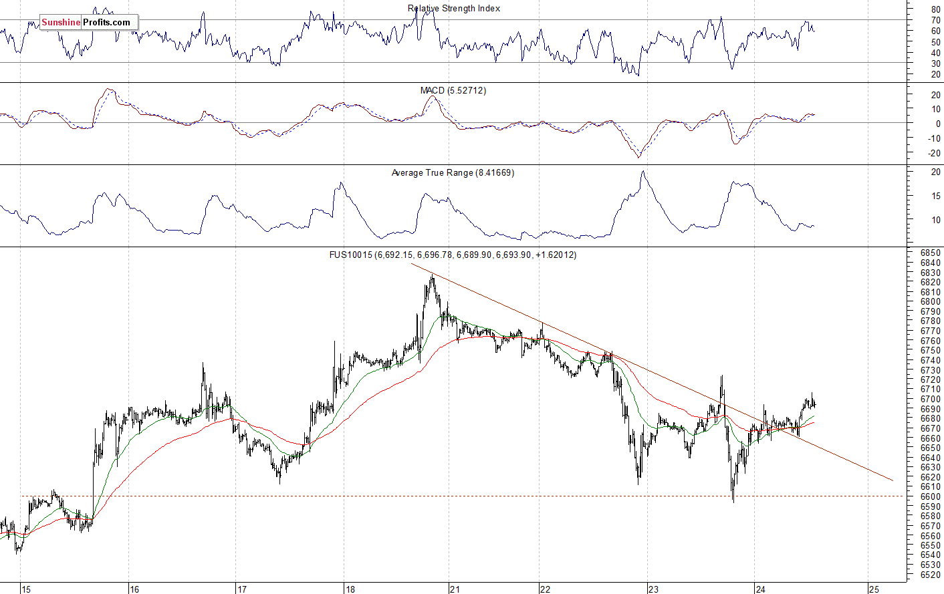
Task: Click the date label 25 on the time axis
Action: coord(874,589)
